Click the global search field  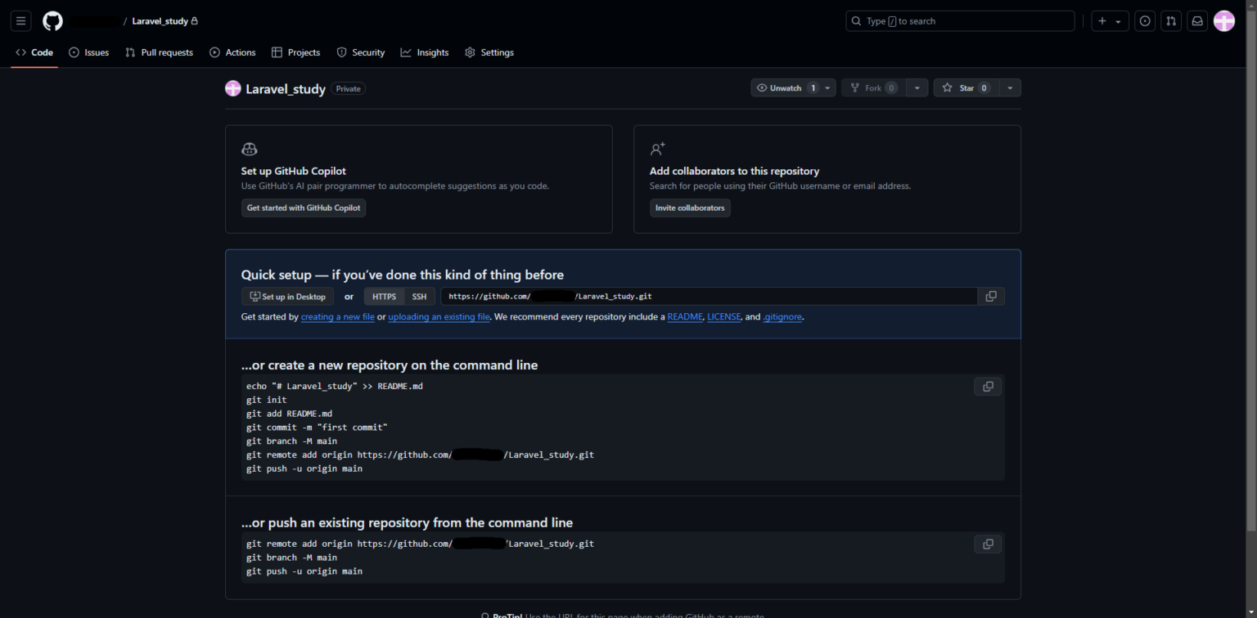959,20
